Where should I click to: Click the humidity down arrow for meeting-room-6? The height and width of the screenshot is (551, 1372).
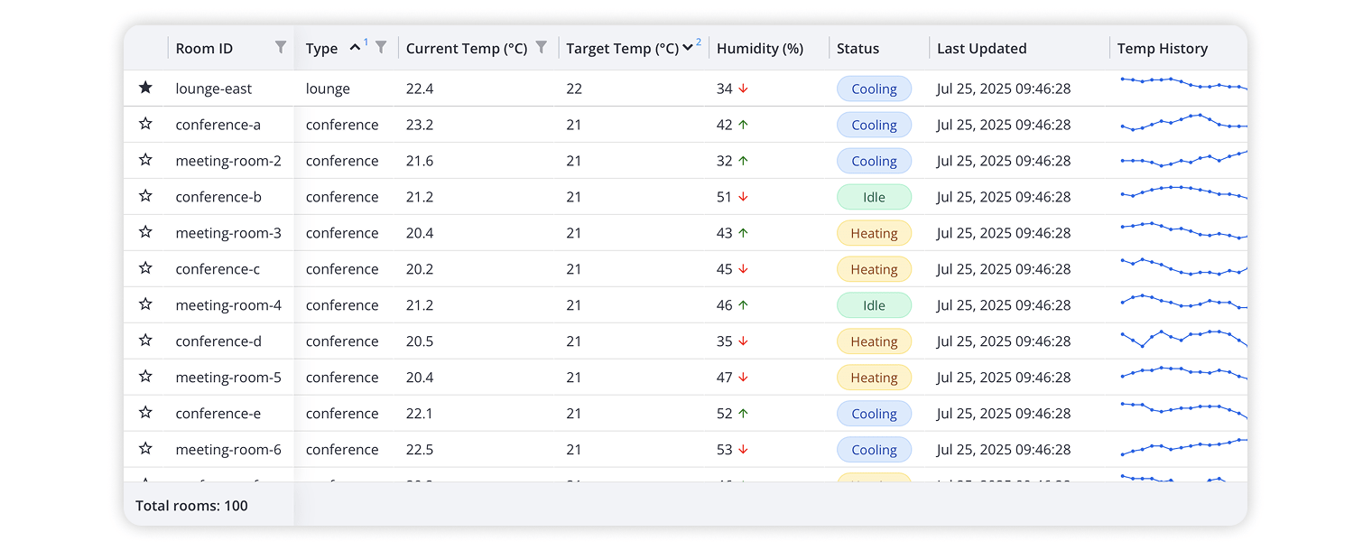point(743,449)
